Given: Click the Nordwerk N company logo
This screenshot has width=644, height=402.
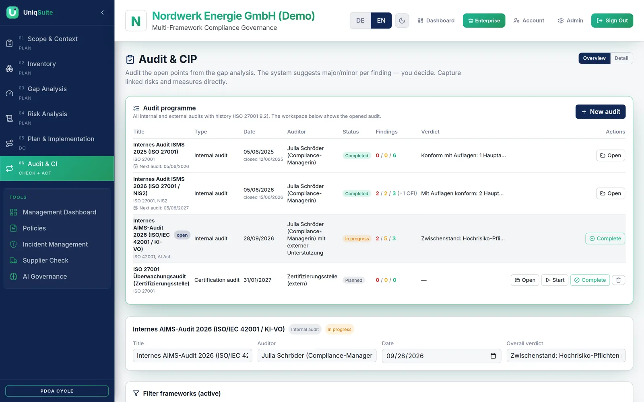Looking at the screenshot, I should pos(136,21).
